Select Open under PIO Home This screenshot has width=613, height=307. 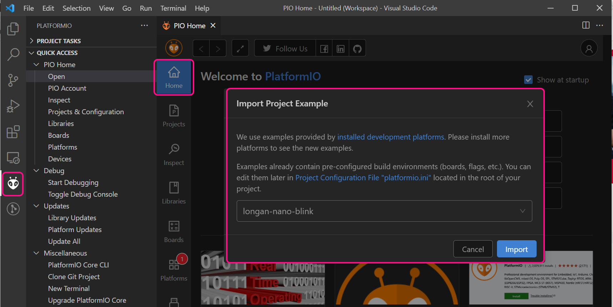pyautogui.click(x=91, y=76)
